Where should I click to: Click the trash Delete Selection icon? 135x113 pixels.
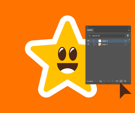(125, 81)
